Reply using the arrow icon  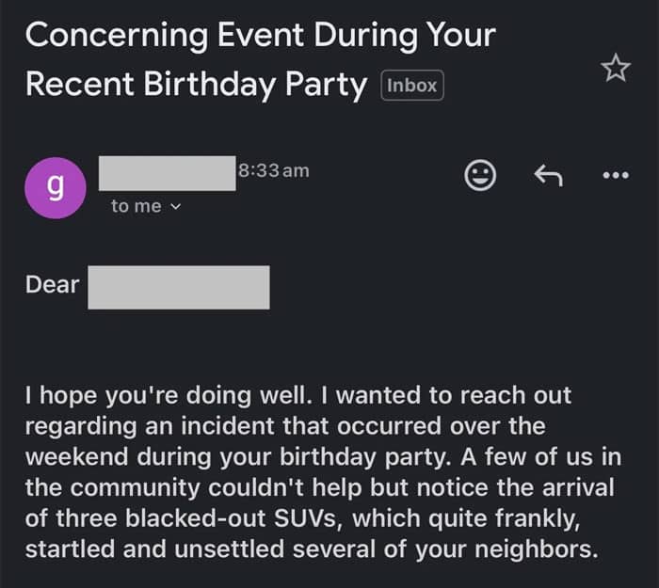[x=548, y=174]
